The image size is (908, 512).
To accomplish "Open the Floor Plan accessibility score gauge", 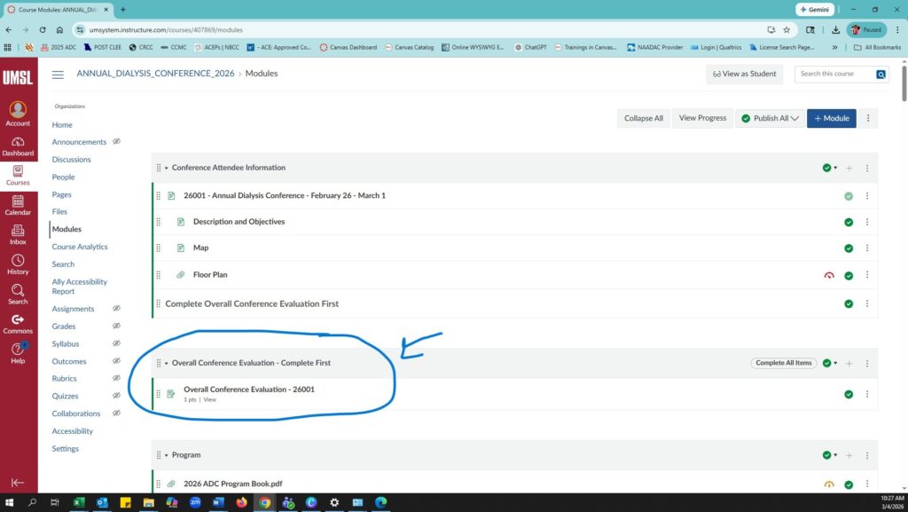I will pos(829,275).
